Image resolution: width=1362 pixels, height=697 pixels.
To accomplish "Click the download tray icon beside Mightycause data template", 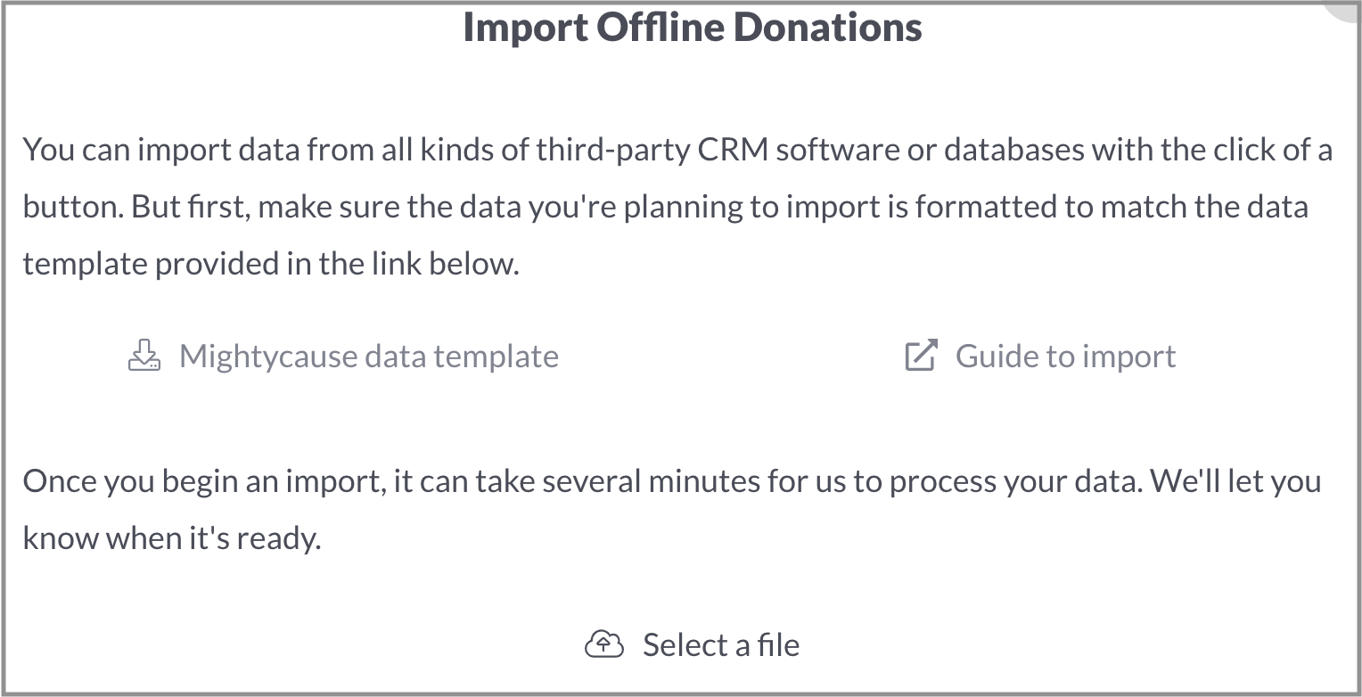I will point(144,355).
